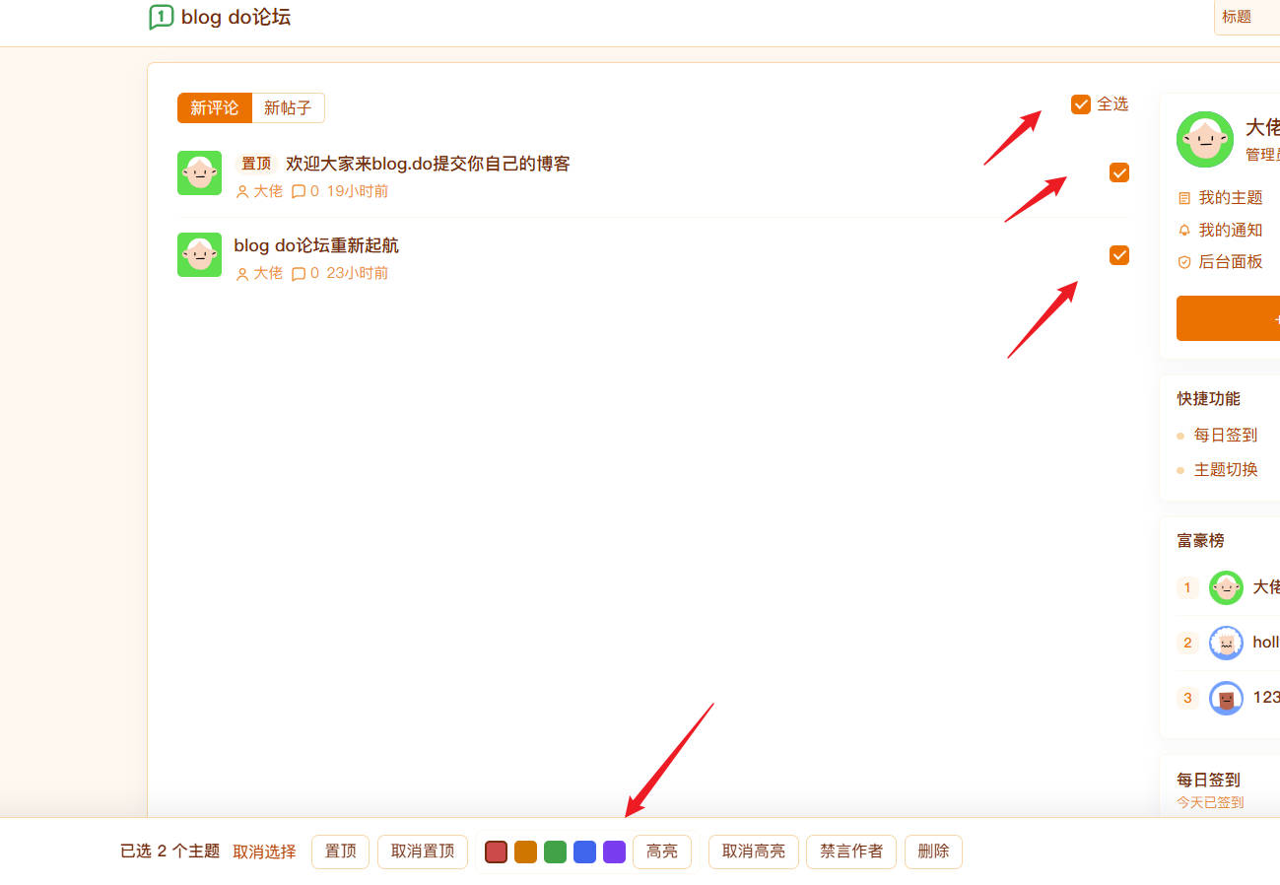The image size is (1280, 885).
Task: Select the purple highlight color swatch
Action: pyautogui.click(x=615, y=851)
